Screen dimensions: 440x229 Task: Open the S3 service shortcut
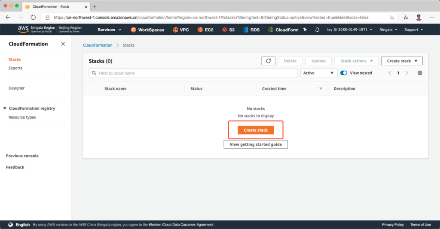point(229,30)
